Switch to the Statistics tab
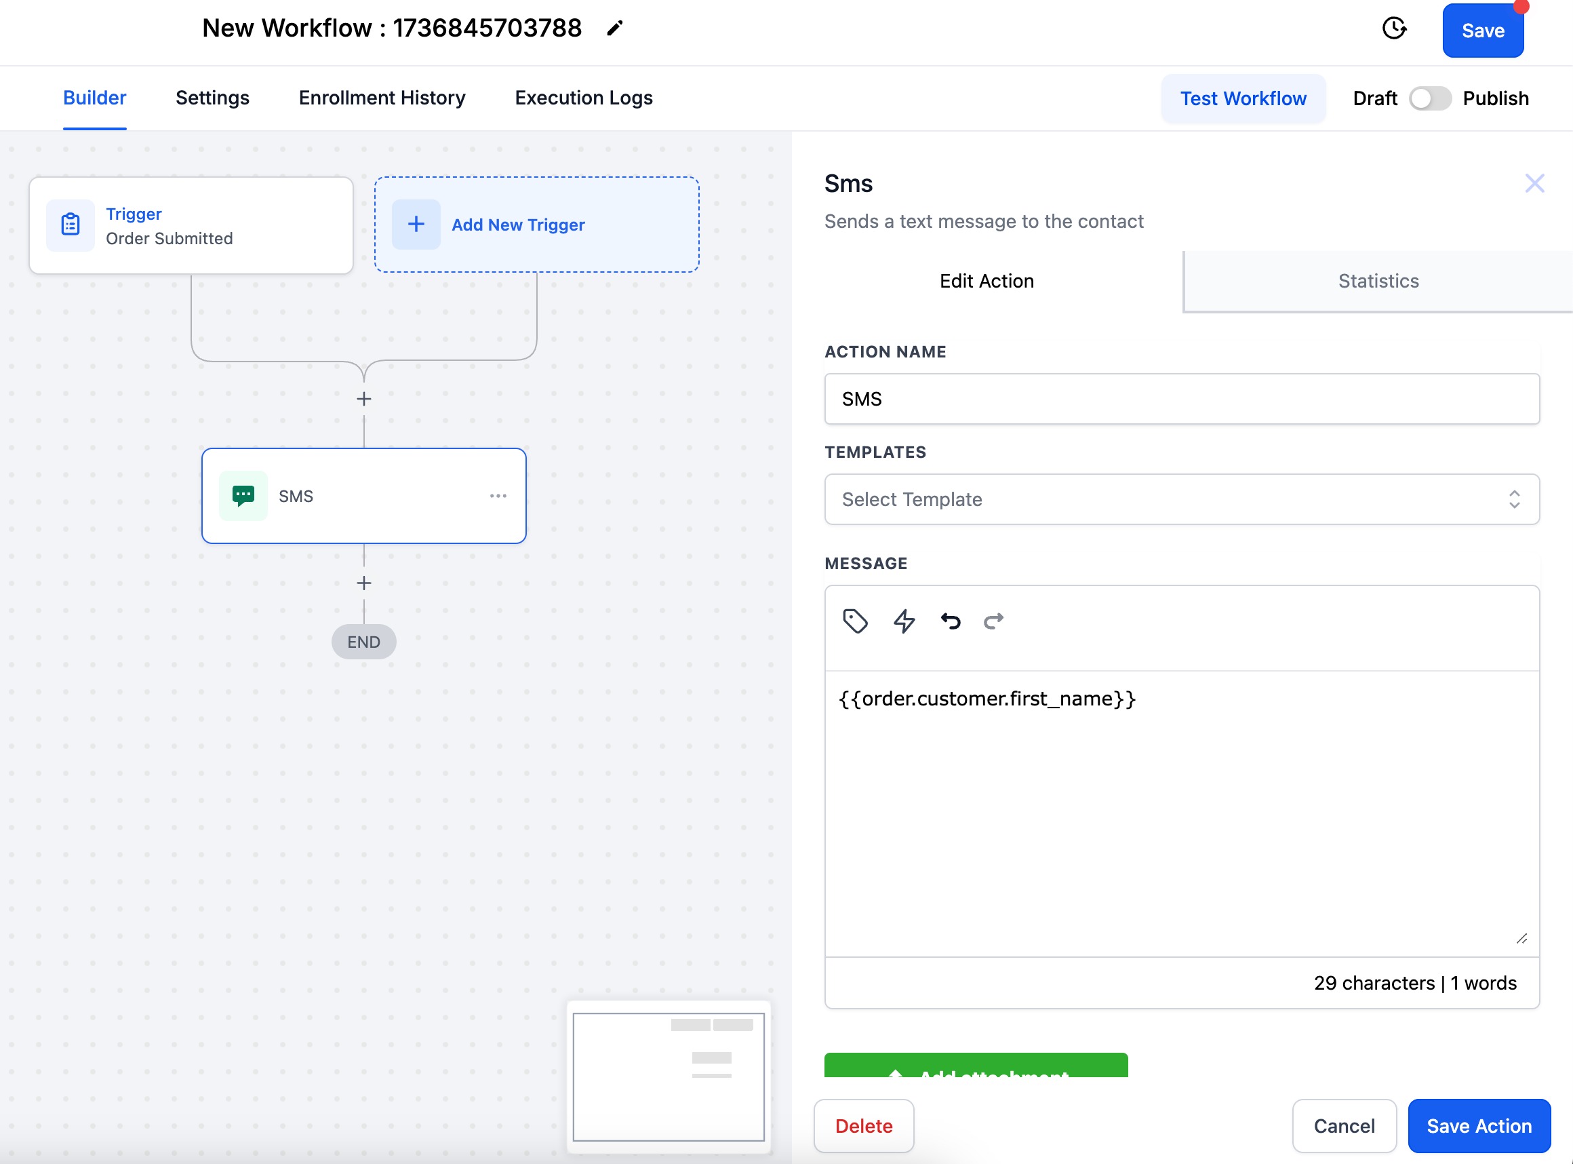 click(1378, 281)
